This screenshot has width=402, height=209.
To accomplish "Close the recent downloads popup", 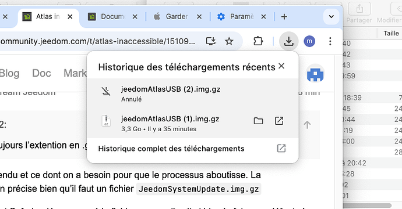I will [x=281, y=66].
